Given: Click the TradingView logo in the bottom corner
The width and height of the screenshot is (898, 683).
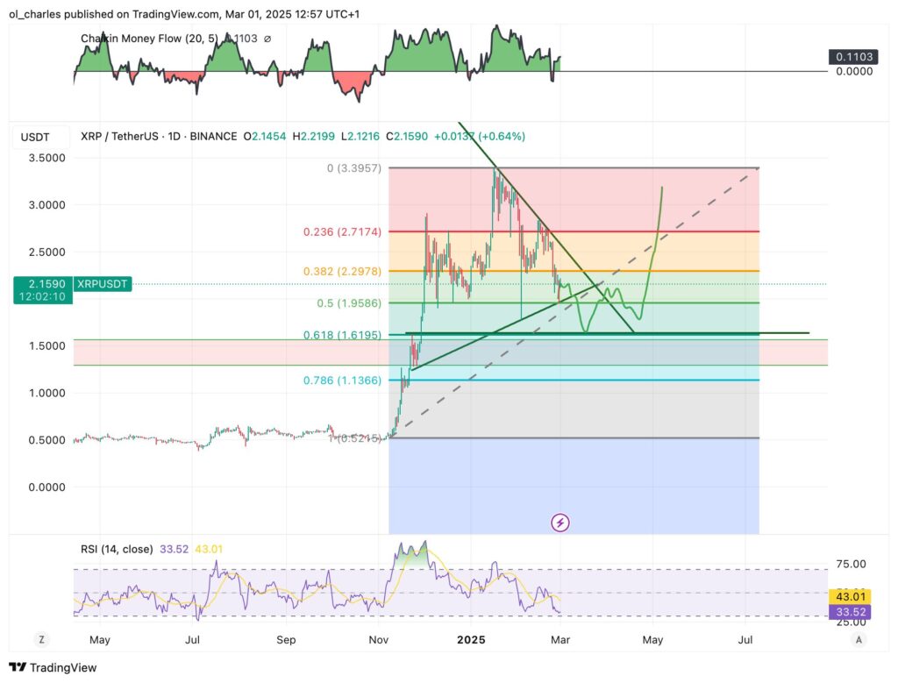Looking at the screenshot, I should 53,667.
